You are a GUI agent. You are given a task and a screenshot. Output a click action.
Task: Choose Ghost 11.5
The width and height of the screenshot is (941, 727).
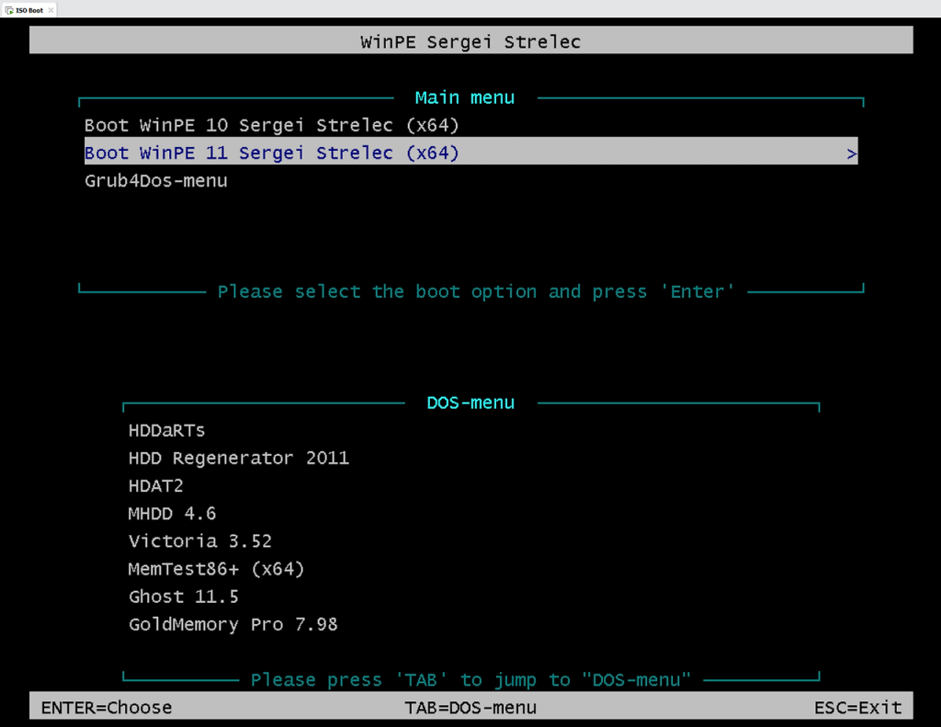coord(184,596)
